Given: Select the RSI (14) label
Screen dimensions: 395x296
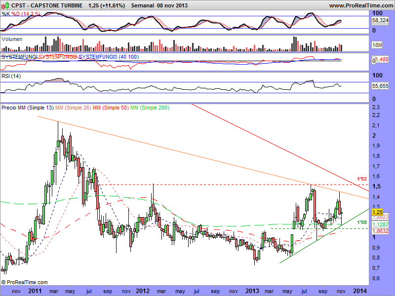Looking at the screenshot, I should [11, 76].
